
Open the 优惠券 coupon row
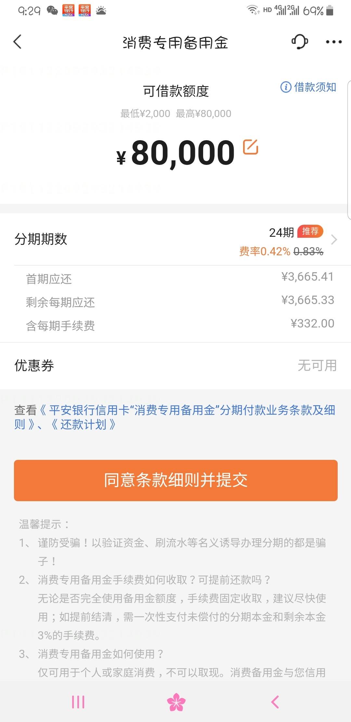[175, 366]
